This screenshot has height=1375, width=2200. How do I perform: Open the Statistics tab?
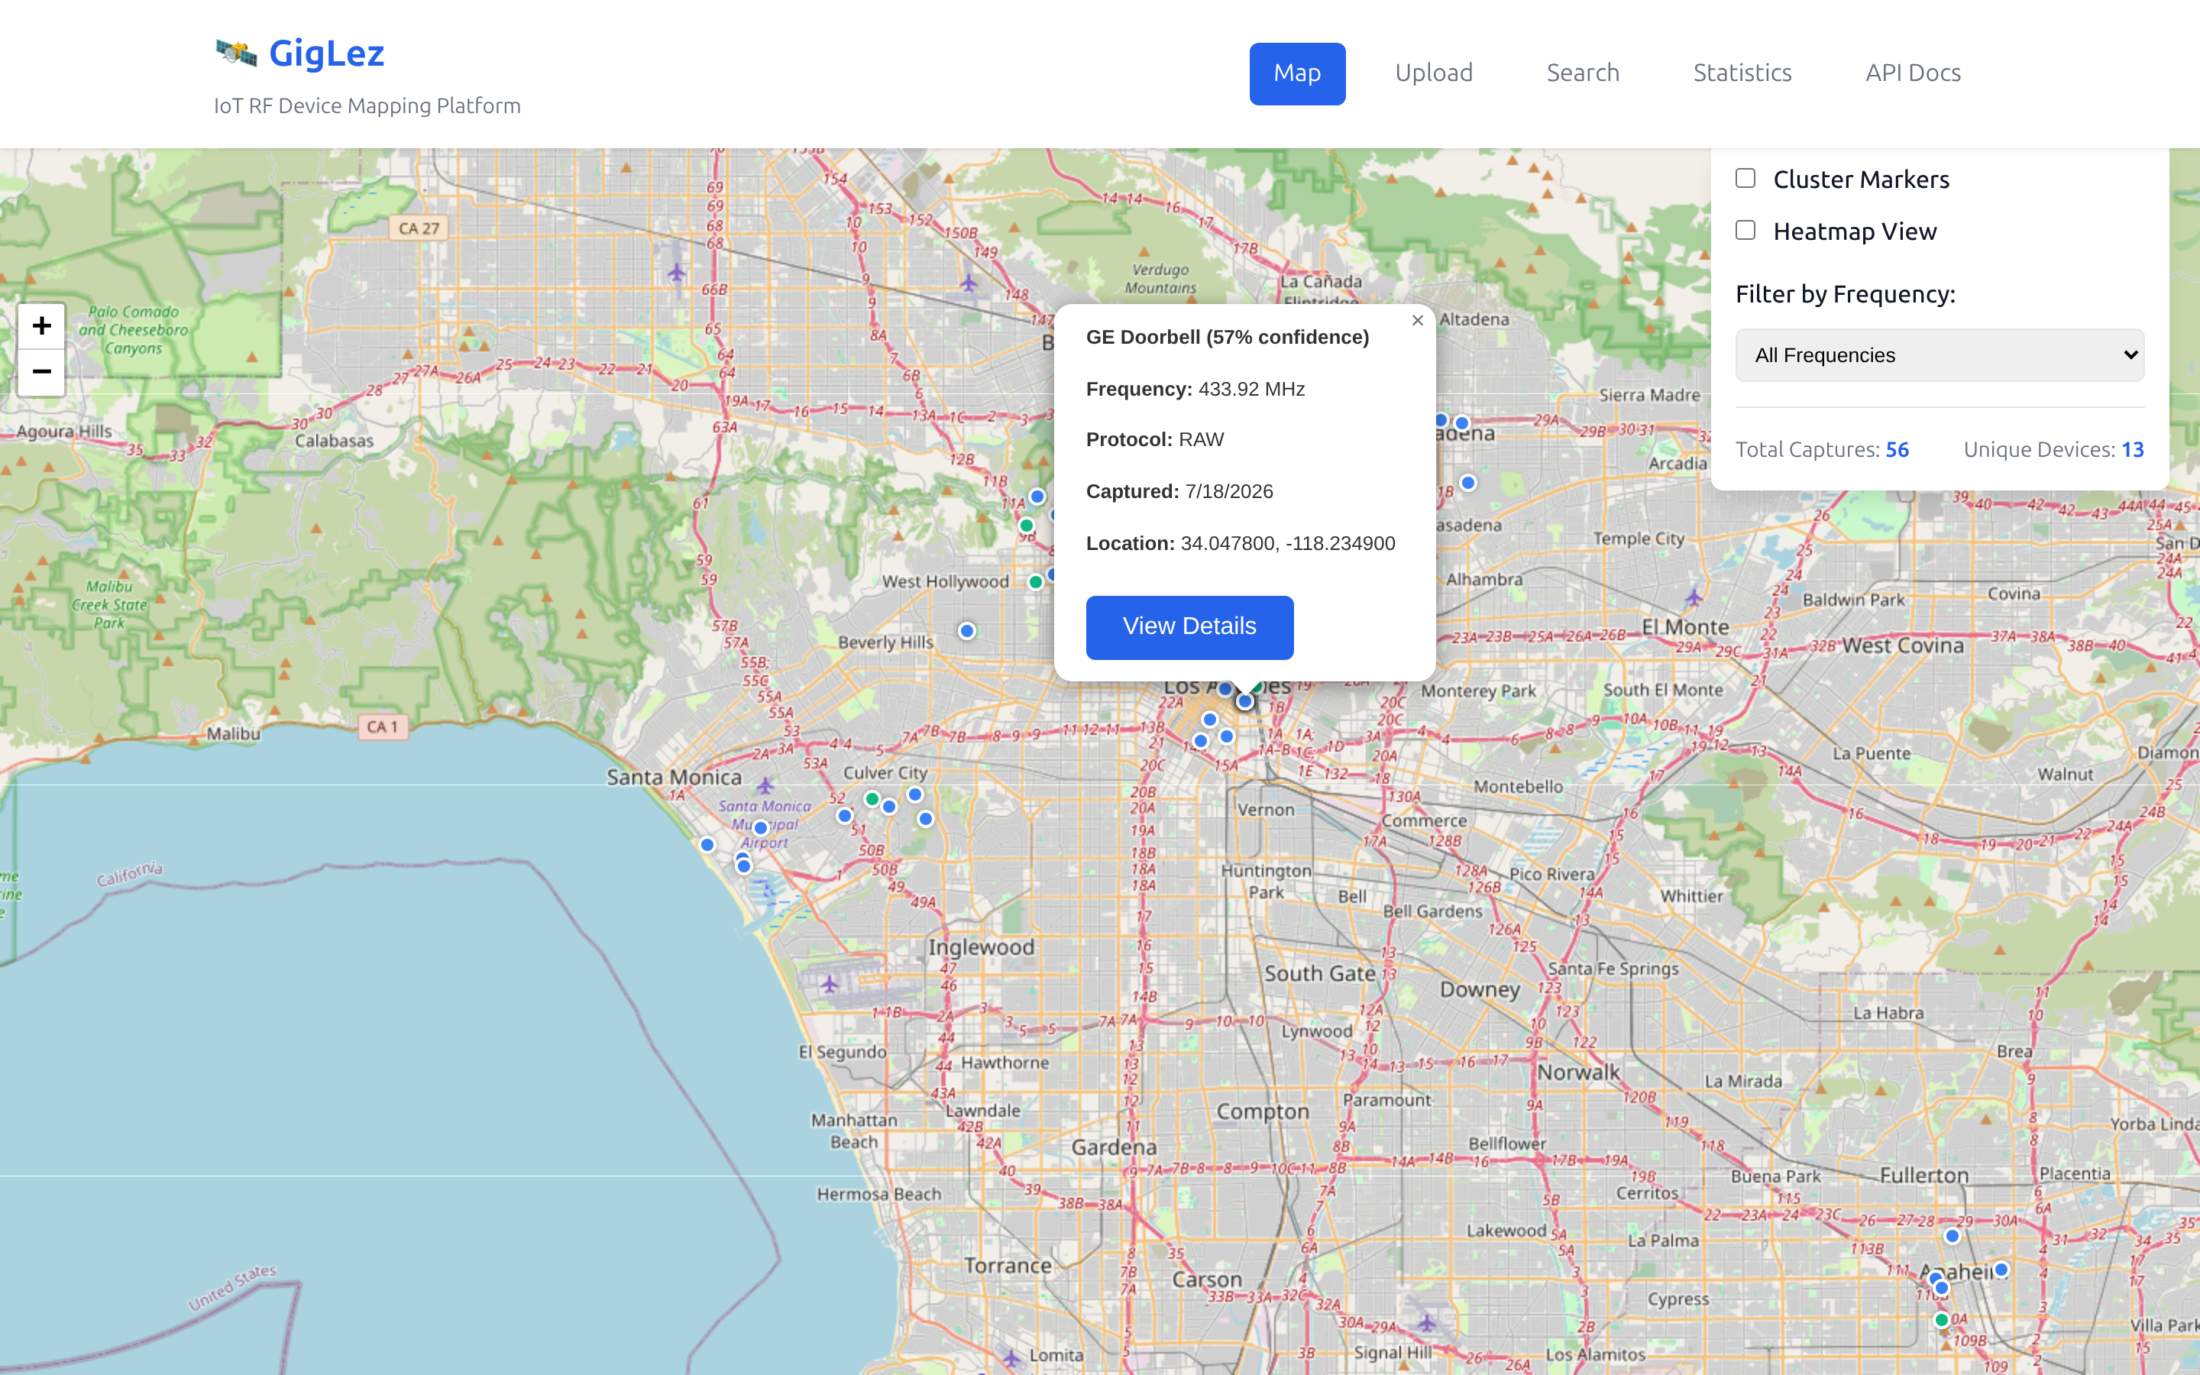[x=1742, y=73]
